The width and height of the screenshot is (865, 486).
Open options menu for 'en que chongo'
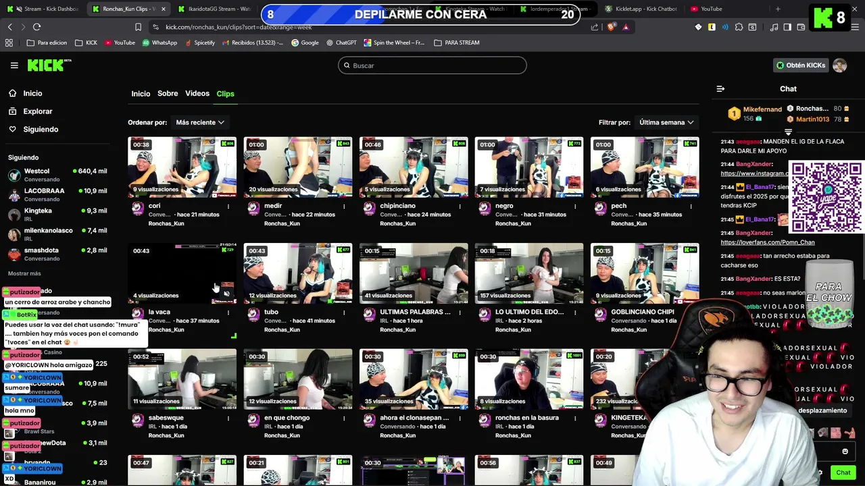click(x=344, y=418)
